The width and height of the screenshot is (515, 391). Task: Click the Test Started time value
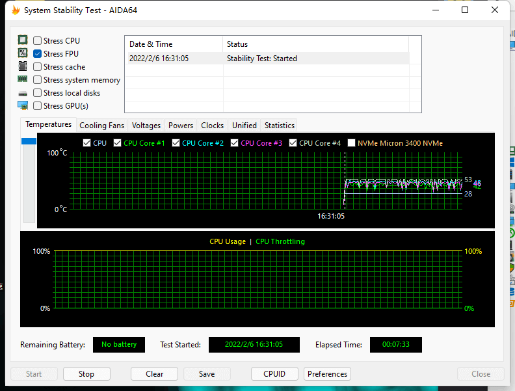tap(254, 344)
